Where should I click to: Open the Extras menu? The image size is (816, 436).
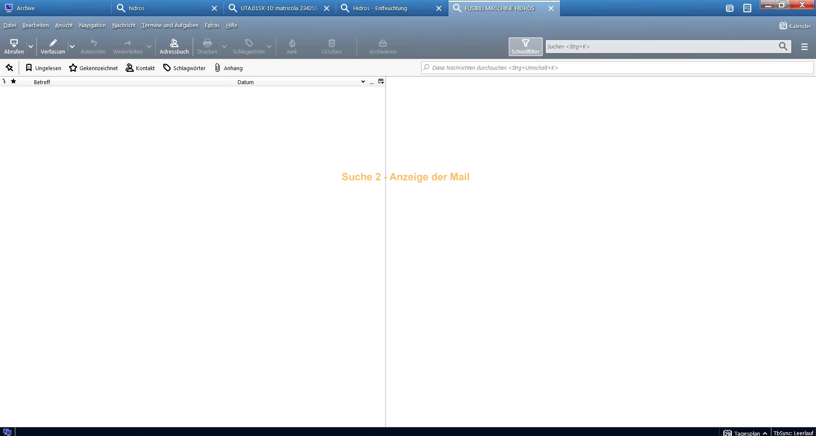click(212, 25)
